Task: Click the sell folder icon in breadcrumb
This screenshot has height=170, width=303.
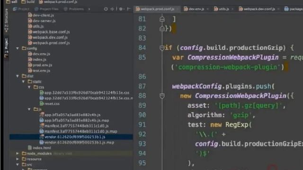Action: [8, 2]
